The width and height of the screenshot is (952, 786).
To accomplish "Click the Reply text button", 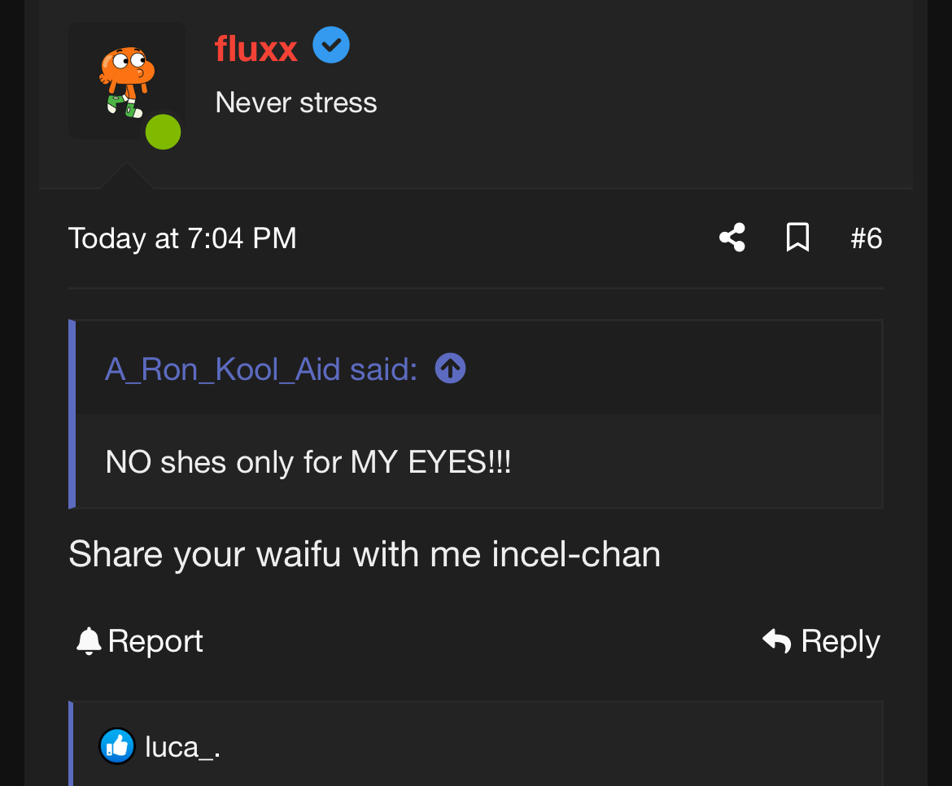I will 841,641.
